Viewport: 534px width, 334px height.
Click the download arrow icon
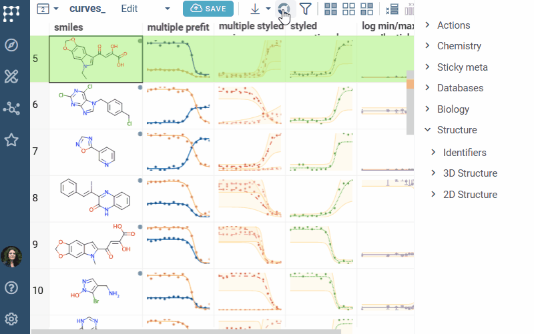[x=255, y=9]
